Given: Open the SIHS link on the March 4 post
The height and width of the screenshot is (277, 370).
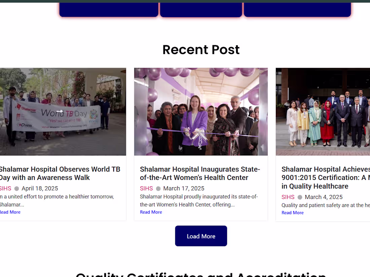Looking at the screenshot, I should tap(288, 197).
